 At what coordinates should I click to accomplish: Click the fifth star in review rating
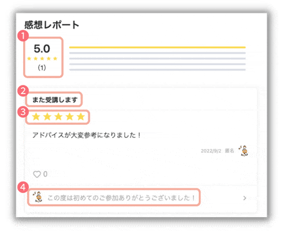(81, 117)
